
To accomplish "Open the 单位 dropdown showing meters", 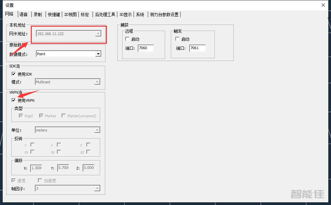I will tap(97, 130).
